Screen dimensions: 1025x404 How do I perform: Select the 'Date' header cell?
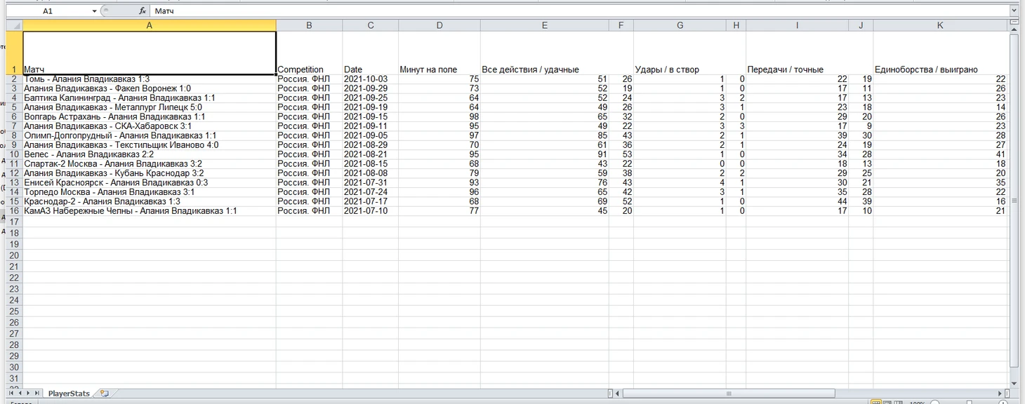coord(370,53)
